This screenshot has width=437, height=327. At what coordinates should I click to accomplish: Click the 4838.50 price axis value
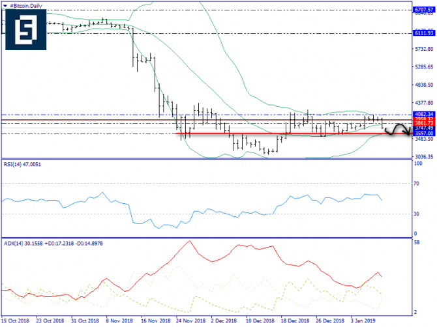[x=424, y=85]
